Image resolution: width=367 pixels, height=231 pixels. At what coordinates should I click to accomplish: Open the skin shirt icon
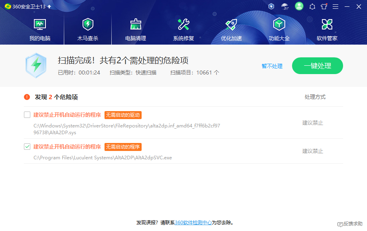point(324,6)
